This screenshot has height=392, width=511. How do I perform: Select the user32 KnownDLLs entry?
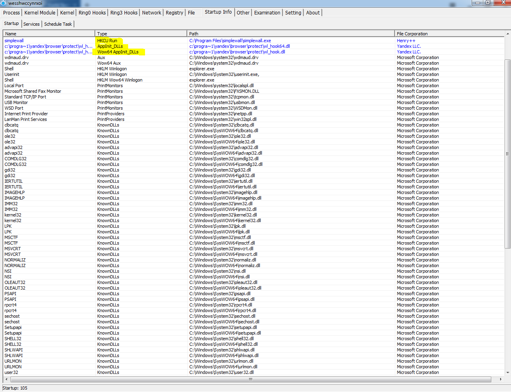click(11, 372)
